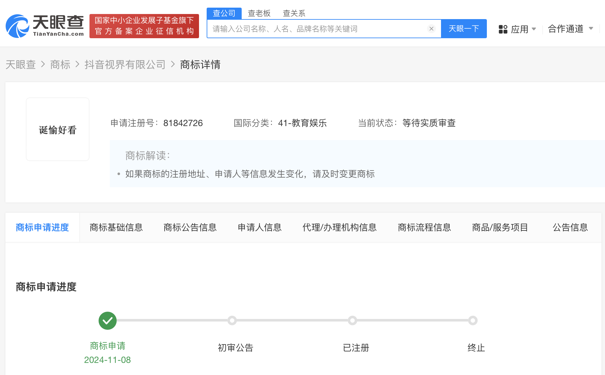Viewport: 605px width, 375px height.
Task: Switch to 查老板 search tab
Action: click(259, 13)
